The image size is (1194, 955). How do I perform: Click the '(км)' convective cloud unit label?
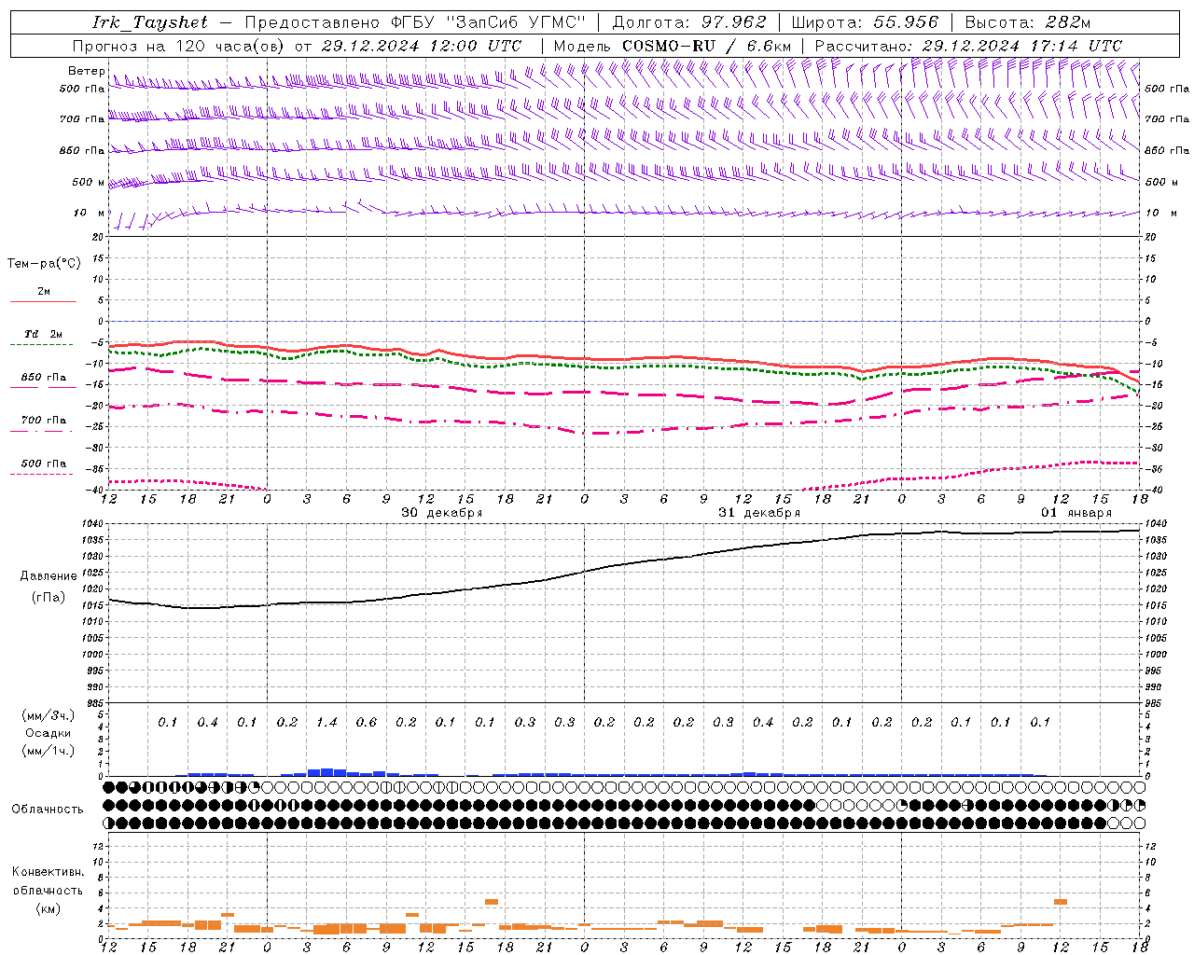pyautogui.click(x=48, y=908)
